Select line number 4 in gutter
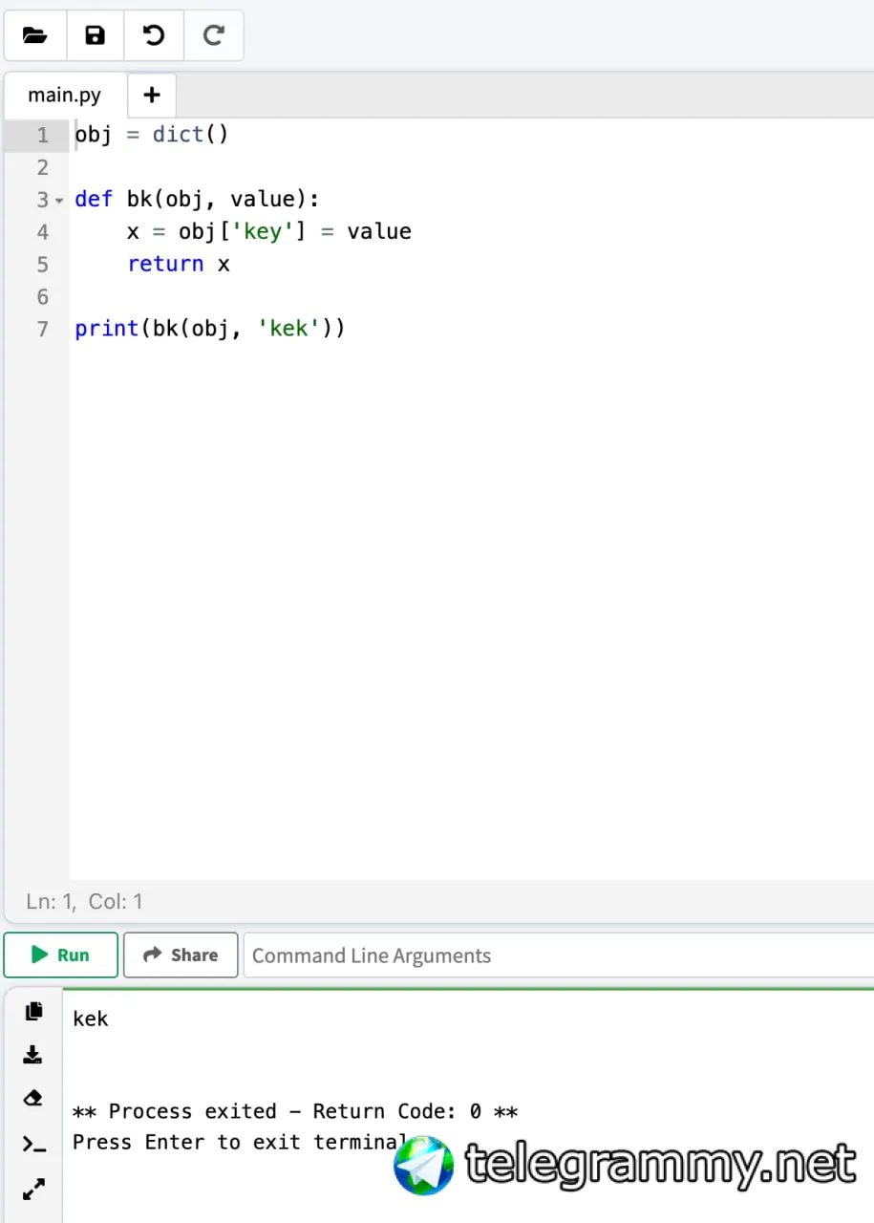 tap(42, 232)
